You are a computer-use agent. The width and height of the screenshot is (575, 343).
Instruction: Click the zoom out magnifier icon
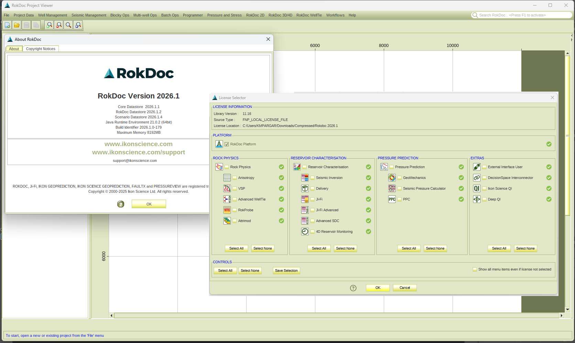[x=59, y=25]
